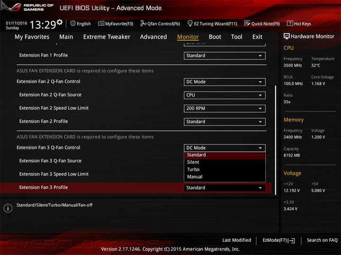Screen dimensions: 341x255
Task: Select Extension Fan 2 Q-Fan Source label
Action: [x=50, y=95]
